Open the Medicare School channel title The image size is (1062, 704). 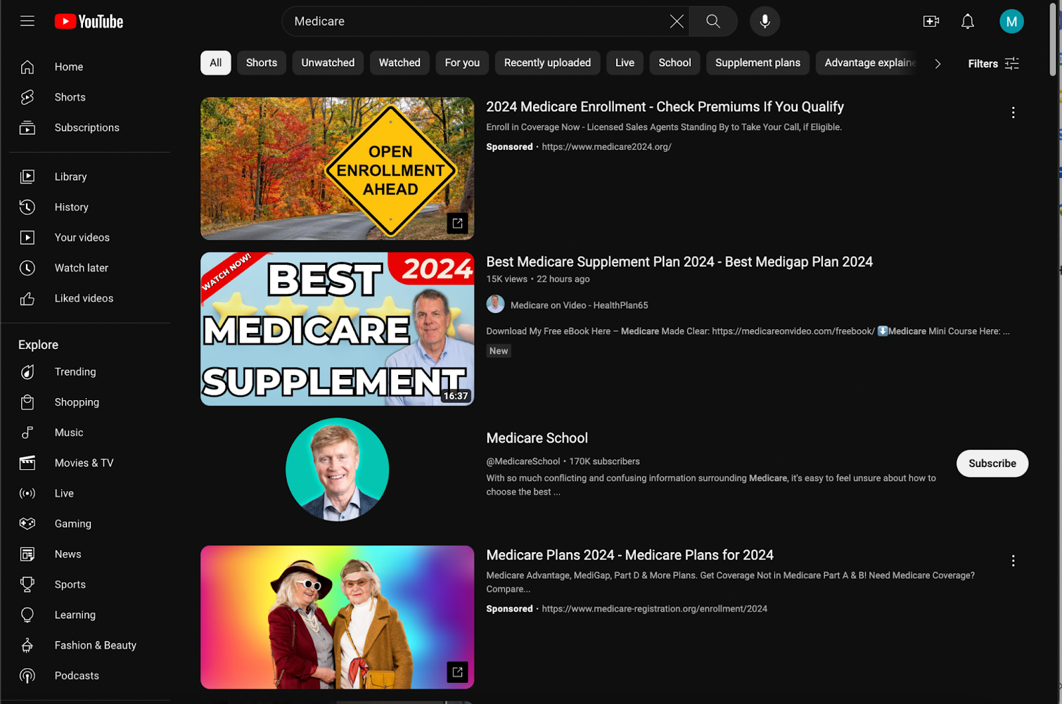(x=537, y=439)
